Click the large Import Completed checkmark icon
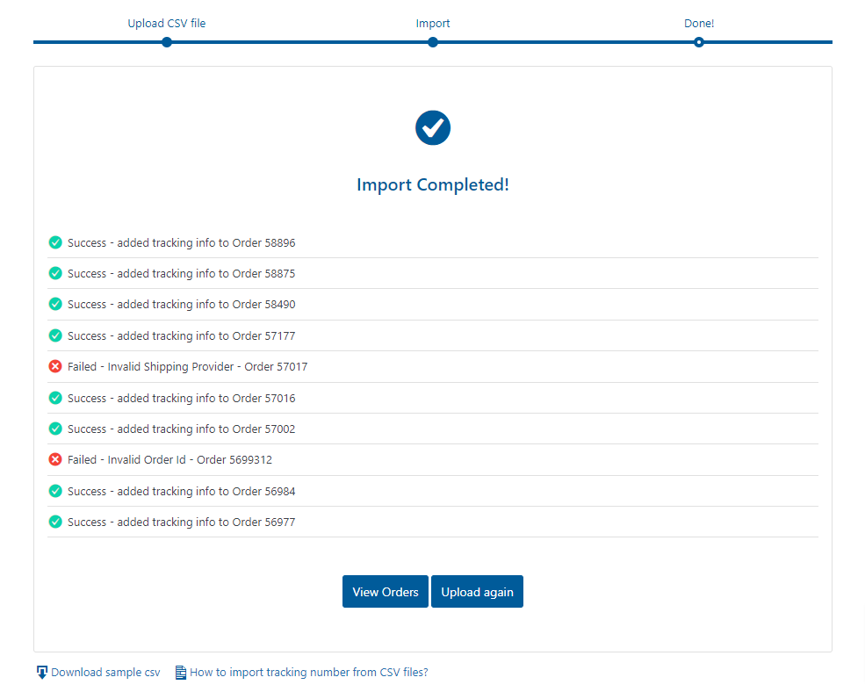This screenshot has width=865, height=699. [x=432, y=128]
